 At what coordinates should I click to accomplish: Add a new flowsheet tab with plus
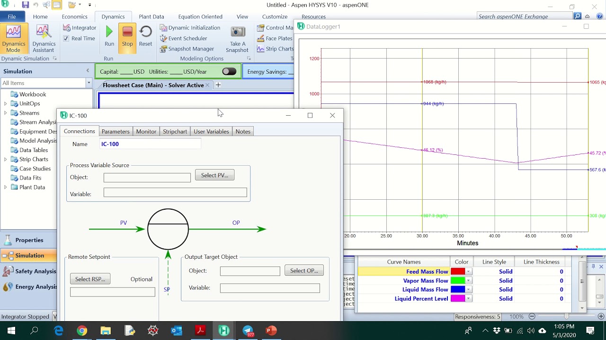coord(218,85)
